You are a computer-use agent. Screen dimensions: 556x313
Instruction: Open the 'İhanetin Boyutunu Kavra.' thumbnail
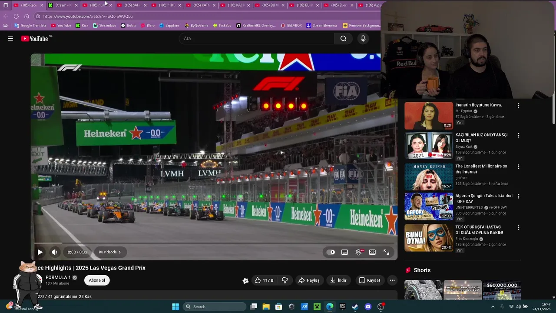[x=429, y=116]
